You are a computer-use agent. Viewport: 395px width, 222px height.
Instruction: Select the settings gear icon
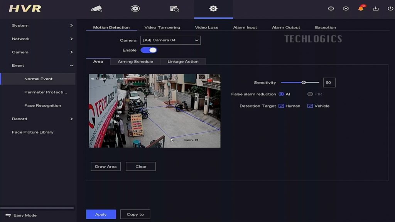coord(213,8)
